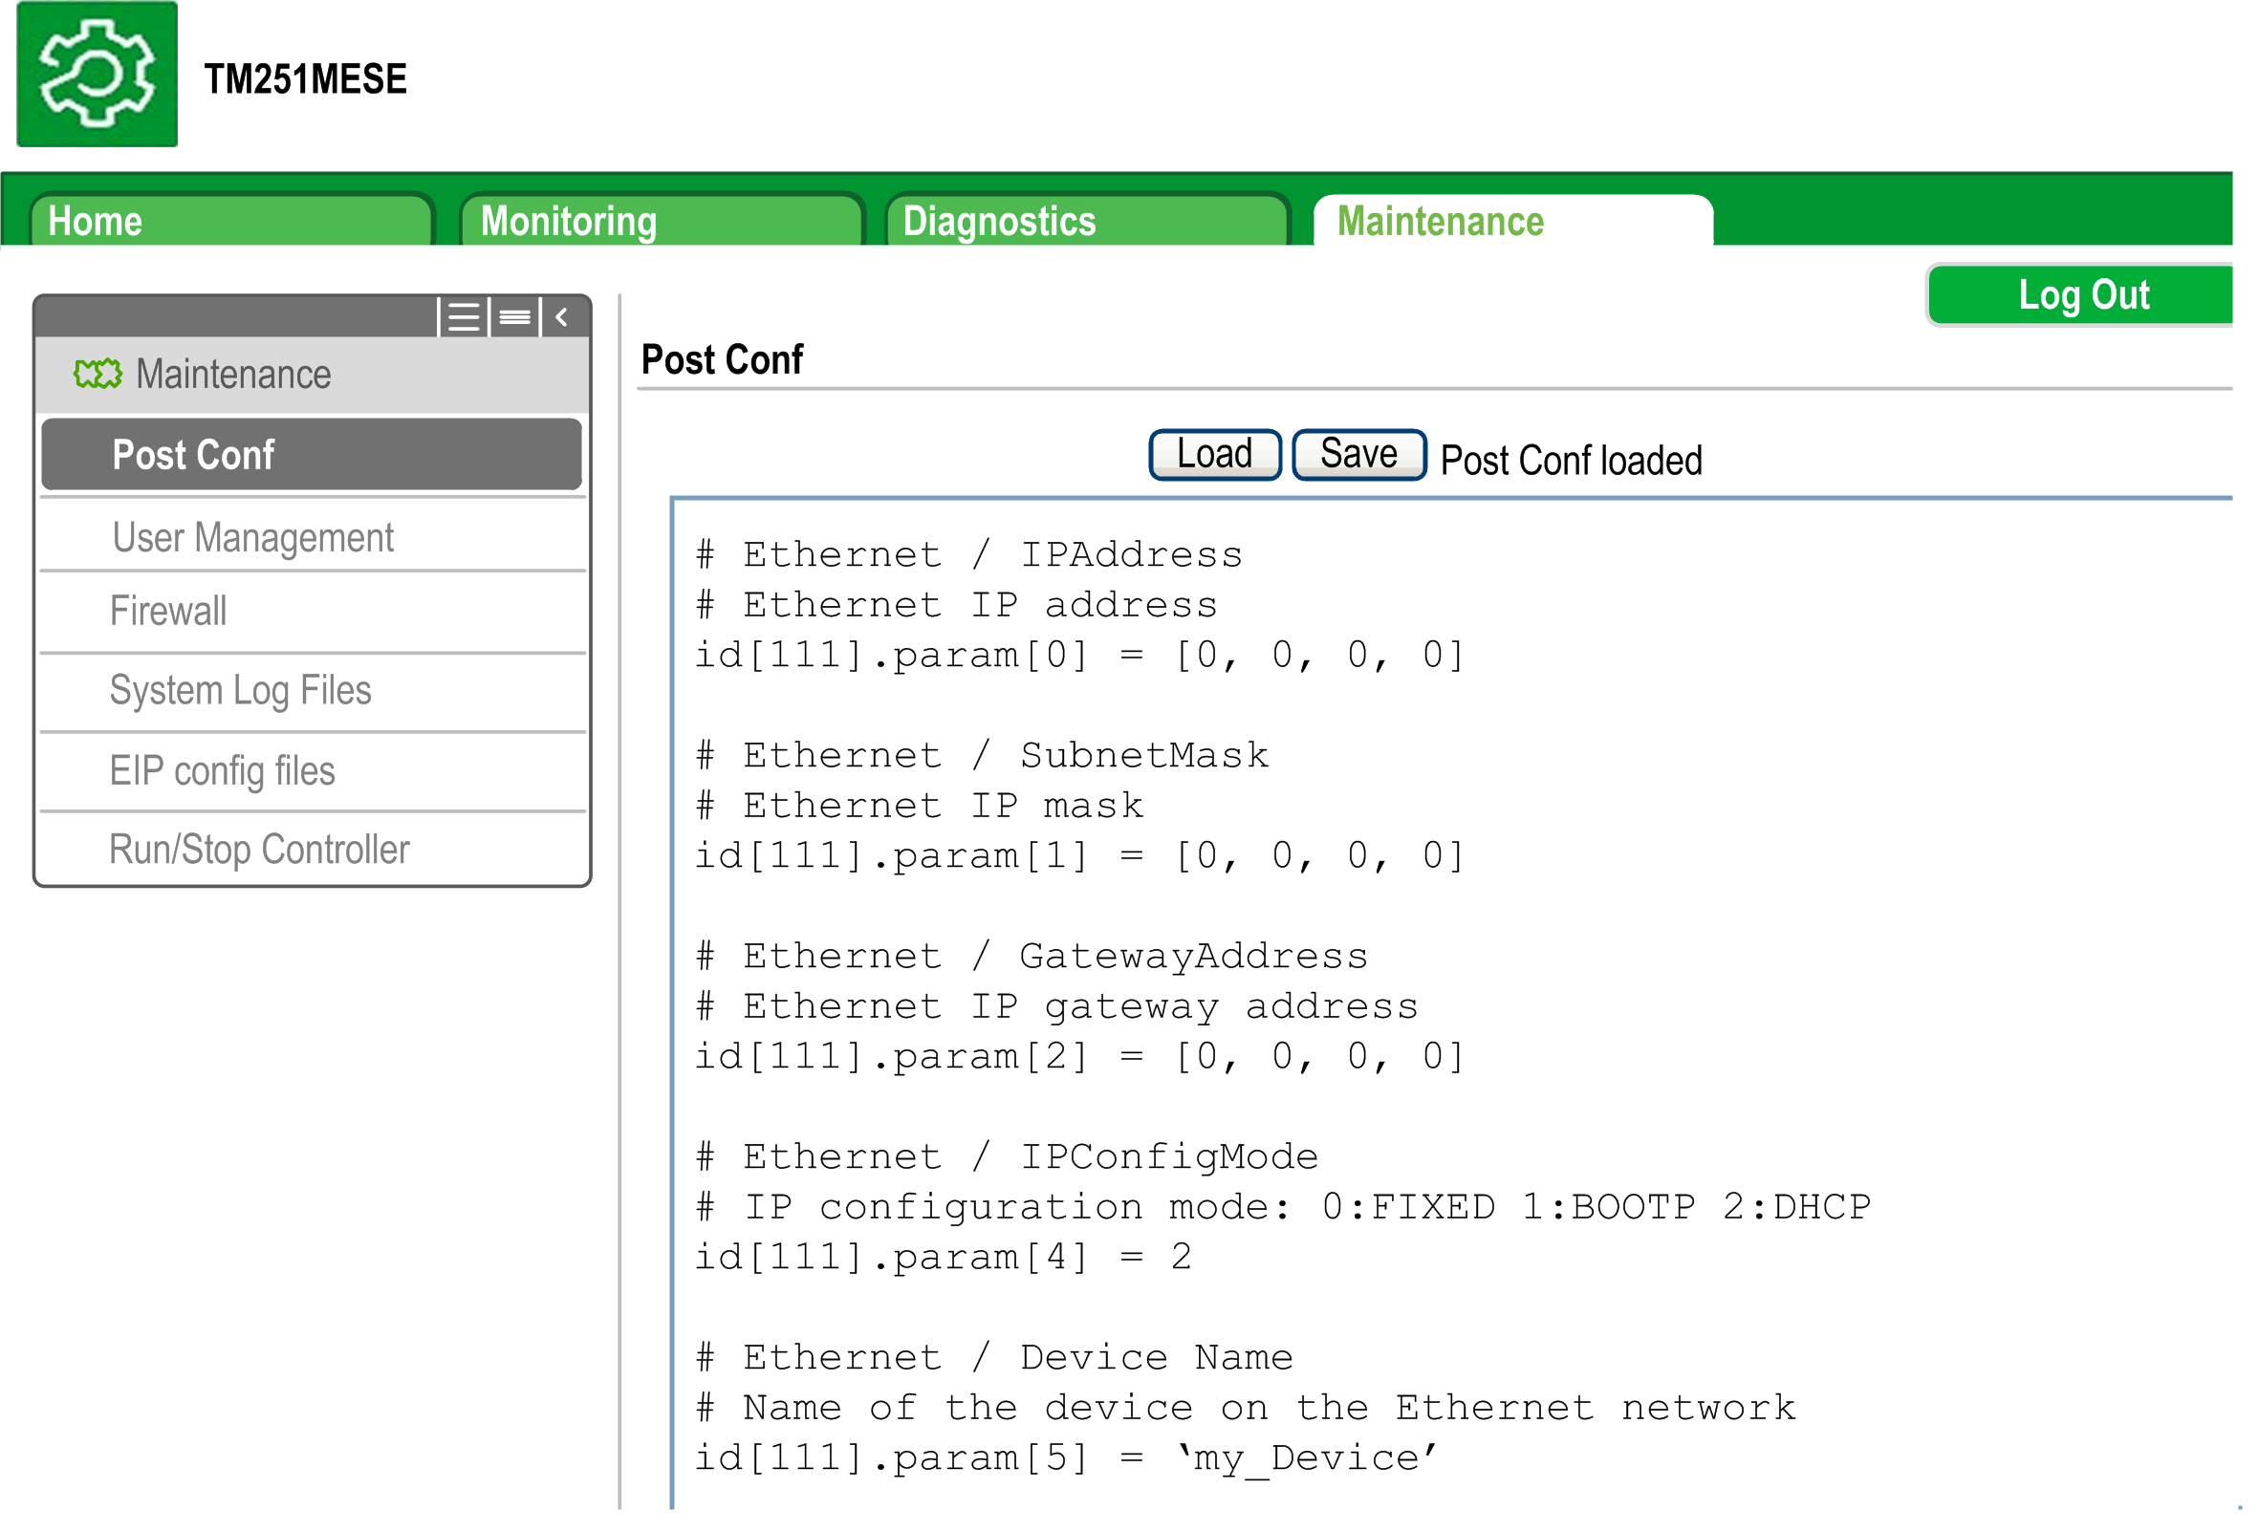Open Run/Stop Controller page
The width and height of the screenshot is (2259, 1532).
[258, 850]
